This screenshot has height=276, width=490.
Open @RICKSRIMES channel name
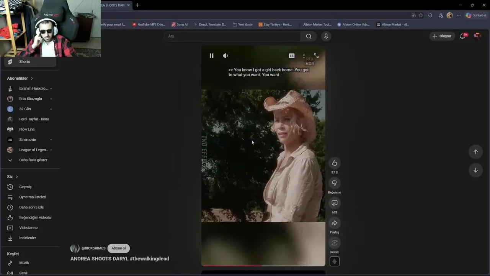[x=93, y=248]
